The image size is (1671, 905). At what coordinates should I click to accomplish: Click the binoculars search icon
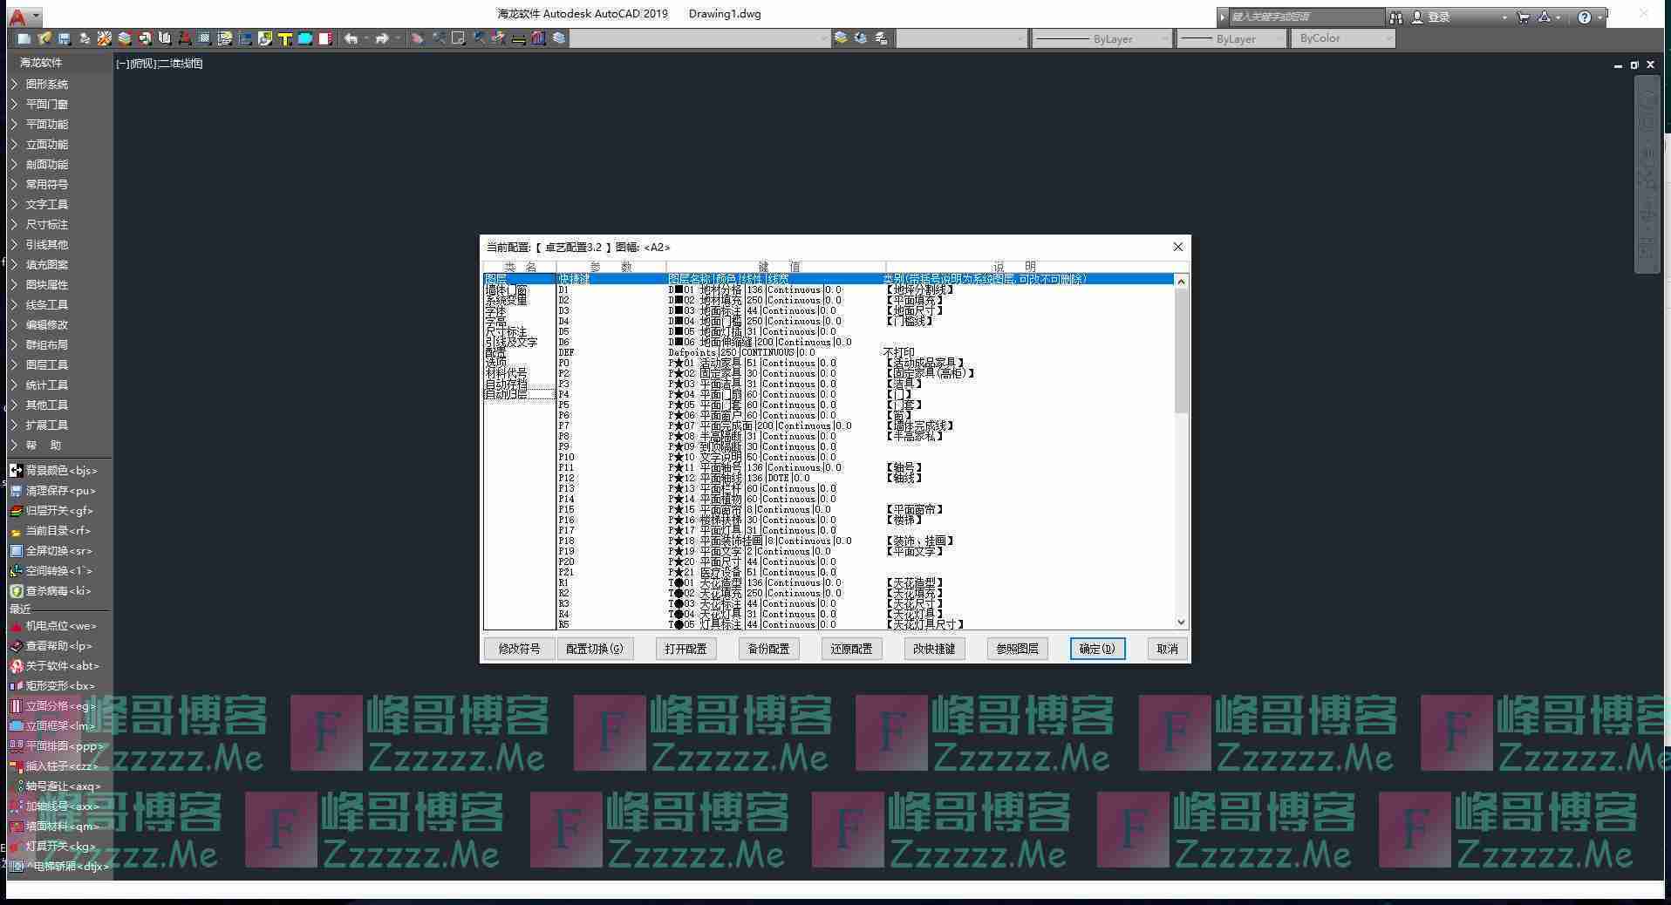coord(1396,17)
